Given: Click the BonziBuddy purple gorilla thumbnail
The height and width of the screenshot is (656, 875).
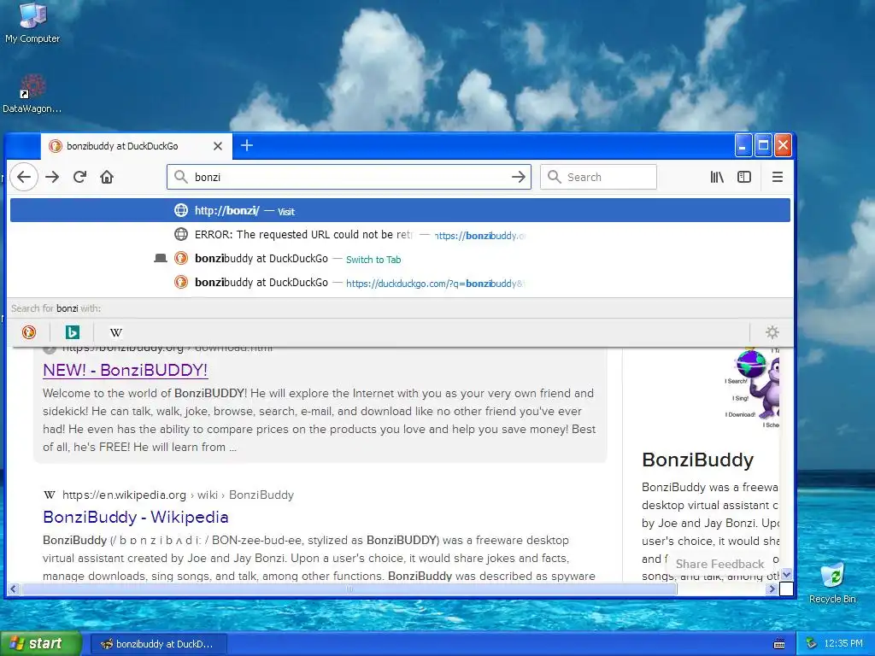Looking at the screenshot, I should (752, 389).
